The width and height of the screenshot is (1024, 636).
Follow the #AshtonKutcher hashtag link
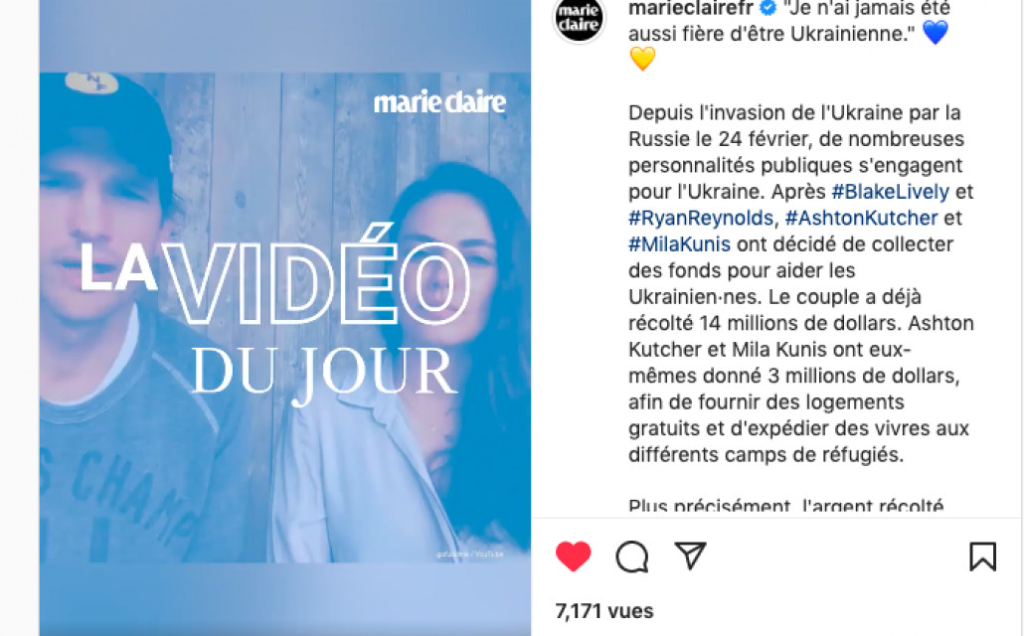pos(861,218)
